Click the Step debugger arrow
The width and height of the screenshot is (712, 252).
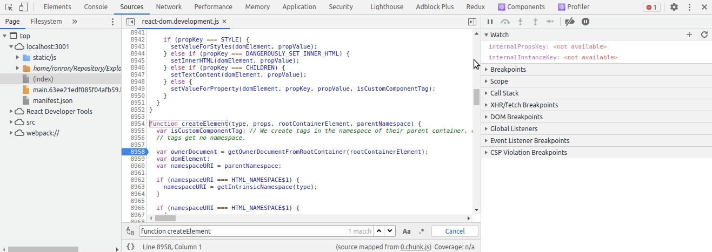click(550, 22)
